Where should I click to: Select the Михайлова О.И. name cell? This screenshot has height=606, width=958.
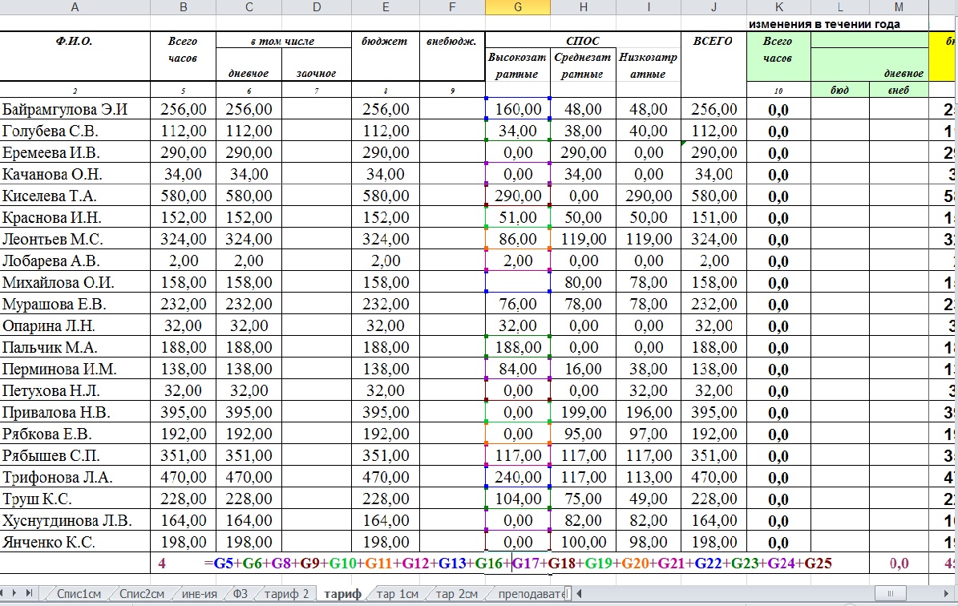click(x=75, y=282)
